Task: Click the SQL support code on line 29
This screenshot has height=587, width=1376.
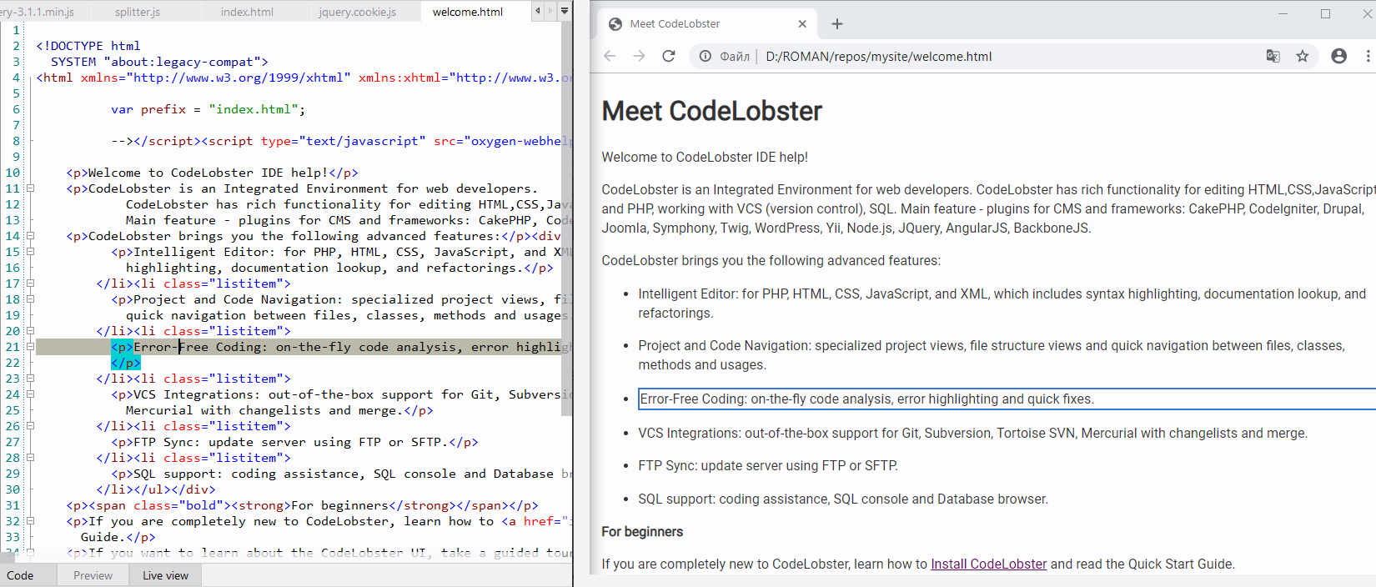Action: [340, 474]
